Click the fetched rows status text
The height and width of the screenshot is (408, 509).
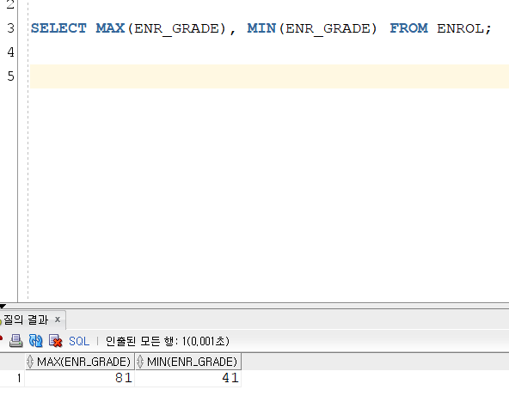[x=168, y=341]
